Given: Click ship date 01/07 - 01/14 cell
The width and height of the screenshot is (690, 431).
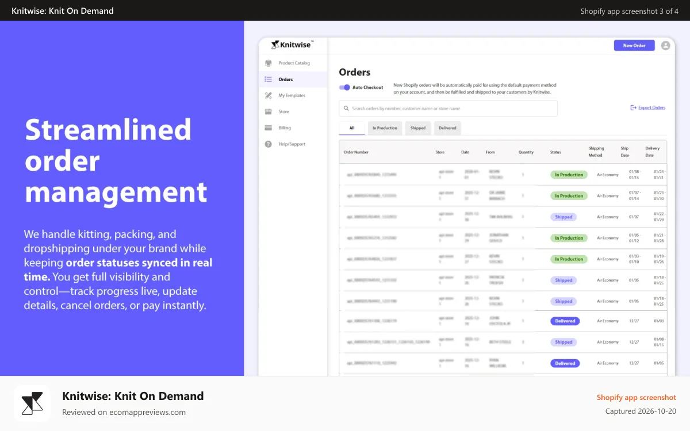Looking at the screenshot, I should (x=635, y=195).
